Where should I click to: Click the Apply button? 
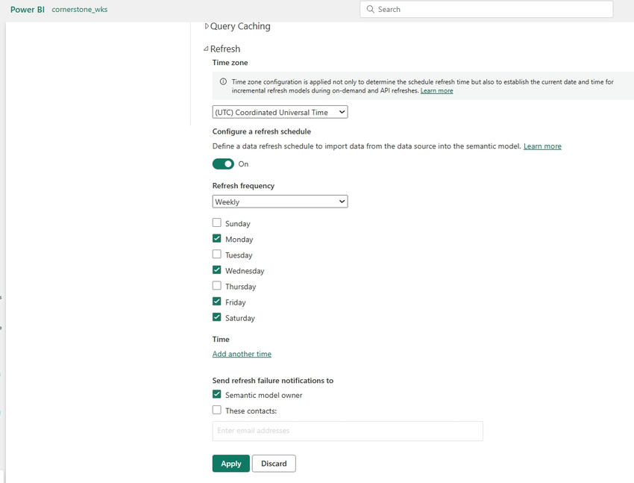pos(230,463)
